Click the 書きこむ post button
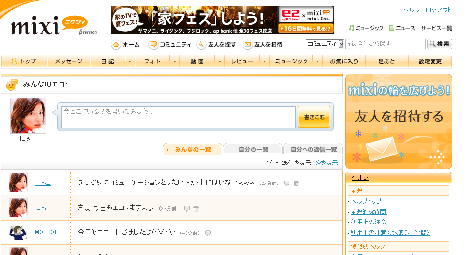Viewport: 475px width, 255px height. point(314,117)
